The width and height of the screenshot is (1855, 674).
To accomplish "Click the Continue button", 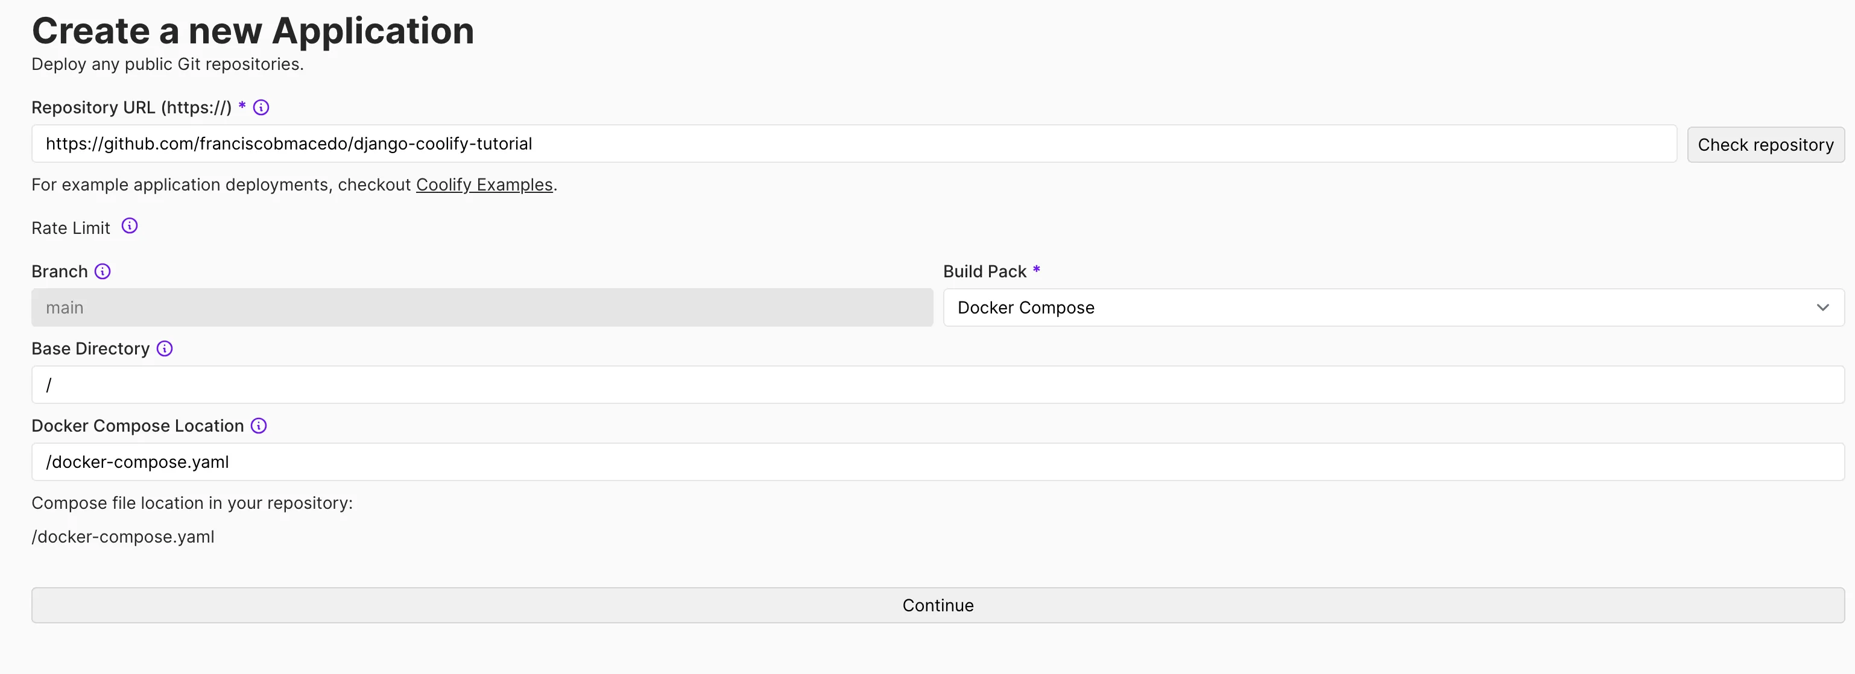I will [x=938, y=605].
